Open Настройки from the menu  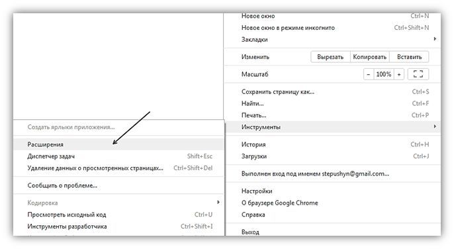(332, 191)
